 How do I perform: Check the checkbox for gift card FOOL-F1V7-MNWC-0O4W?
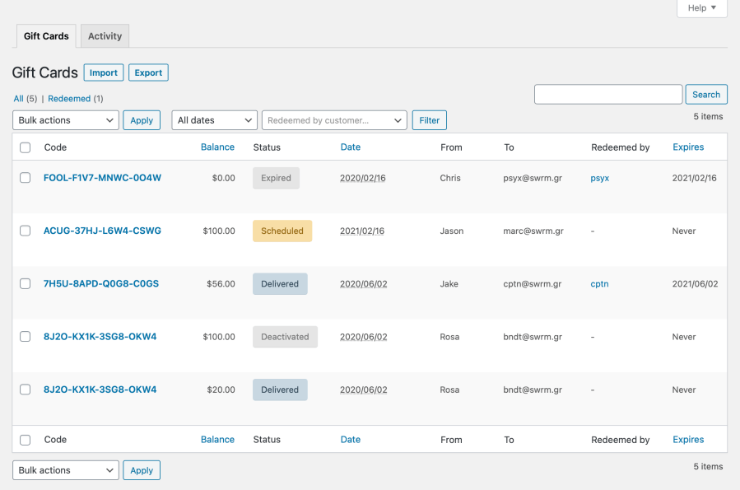pyautogui.click(x=25, y=178)
